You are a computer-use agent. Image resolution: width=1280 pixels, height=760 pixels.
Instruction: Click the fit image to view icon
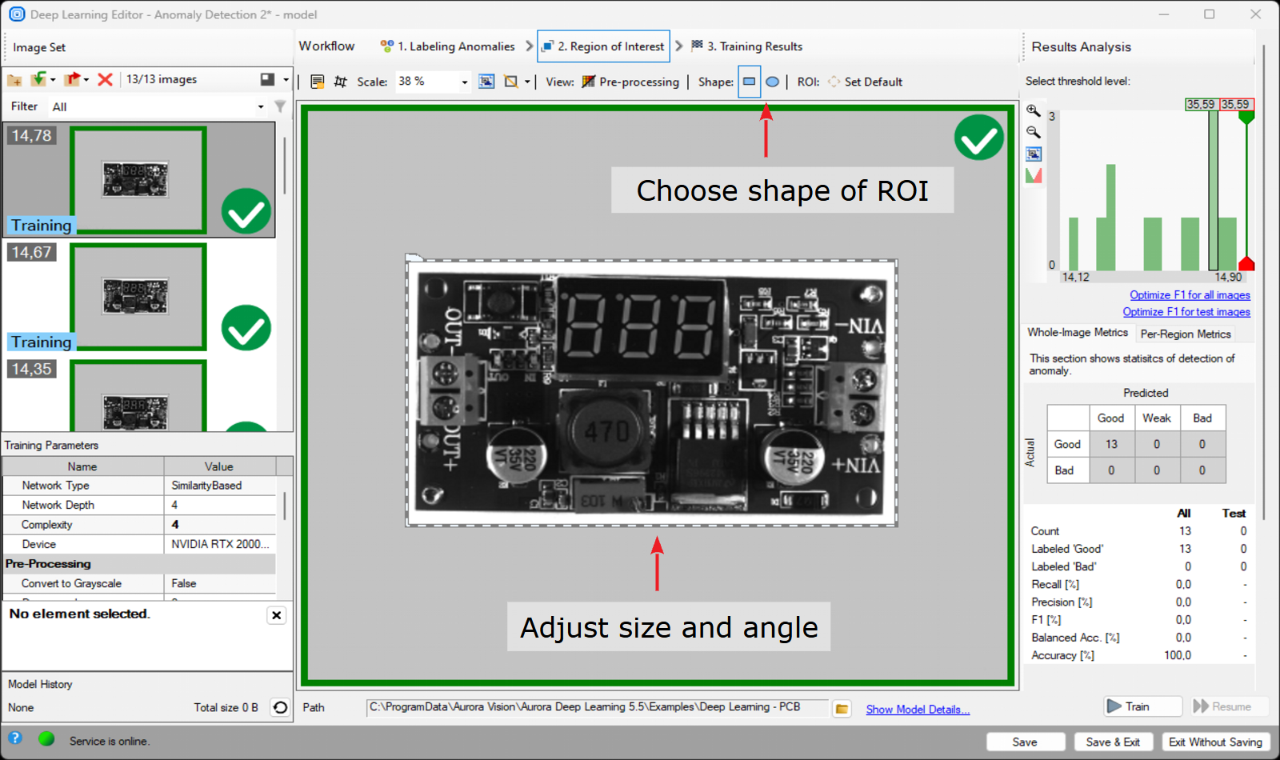(x=486, y=82)
